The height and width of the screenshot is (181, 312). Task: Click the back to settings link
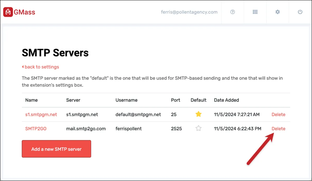(x=40, y=67)
